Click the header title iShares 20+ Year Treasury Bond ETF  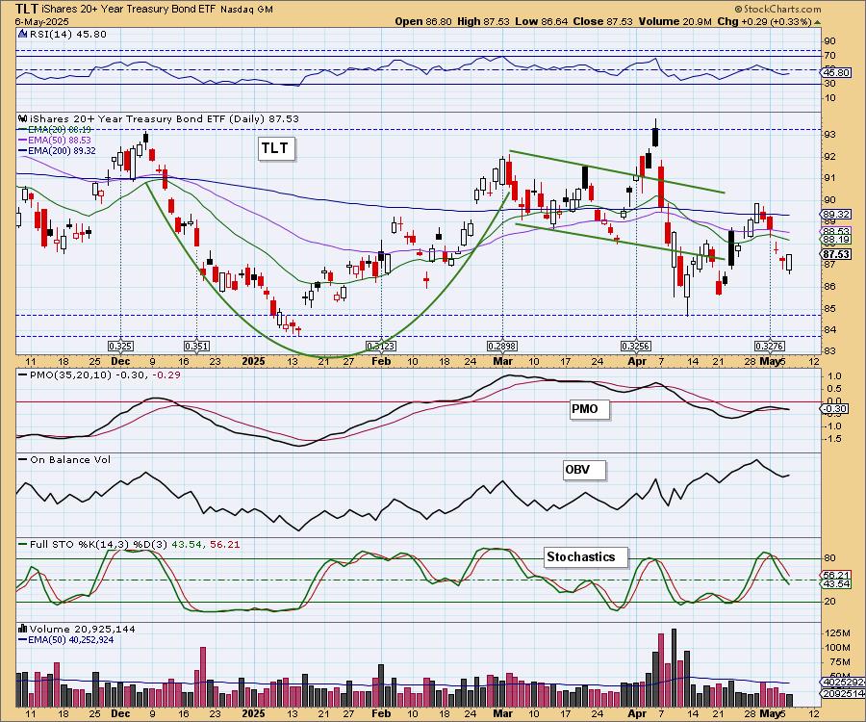coord(129,10)
